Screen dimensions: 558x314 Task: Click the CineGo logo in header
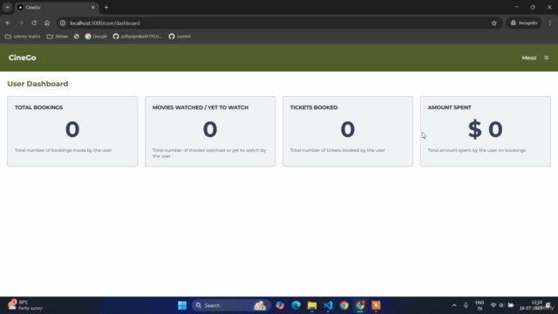click(23, 58)
